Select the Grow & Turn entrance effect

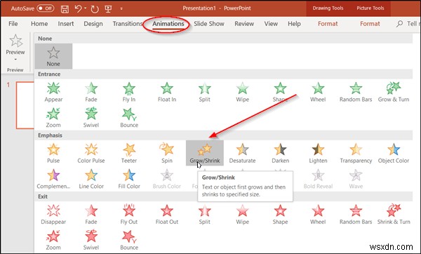coord(394,93)
